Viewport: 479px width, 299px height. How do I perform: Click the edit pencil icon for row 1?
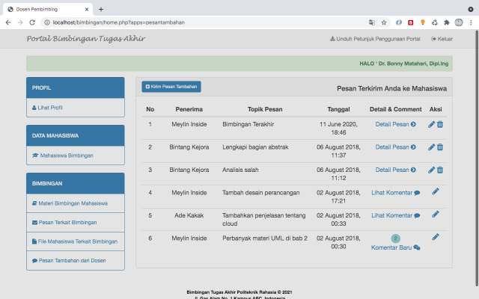pyautogui.click(x=431, y=124)
